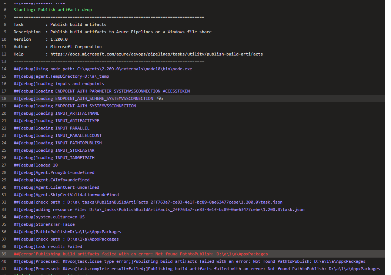Click the 'loaded 10' debug line
Image resolution: width=391 pixels, height=275 pixels.
[x=36, y=165]
